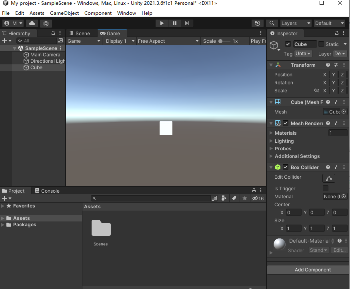
Task: Toggle the Box Collider enabled checkbox
Action: [x=286, y=167]
